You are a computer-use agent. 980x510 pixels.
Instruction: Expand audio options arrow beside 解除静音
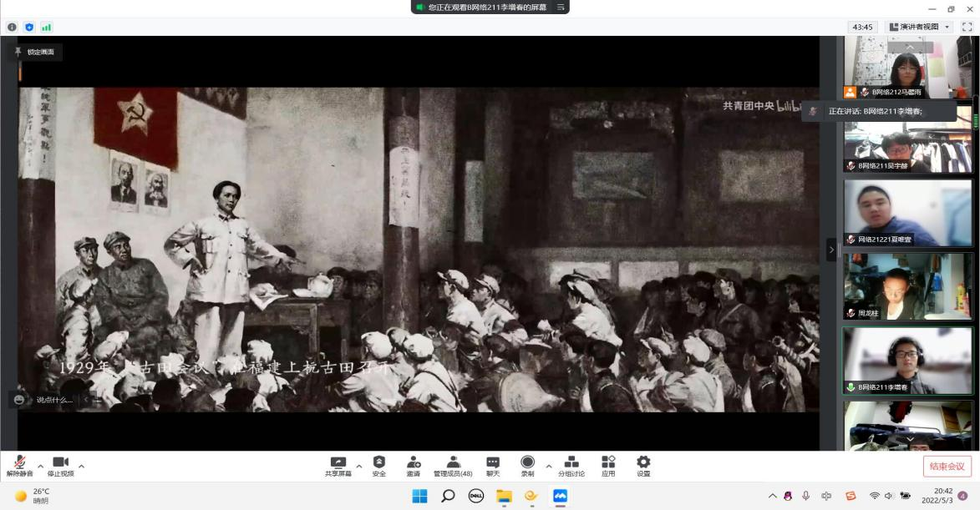[x=40, y=466]
